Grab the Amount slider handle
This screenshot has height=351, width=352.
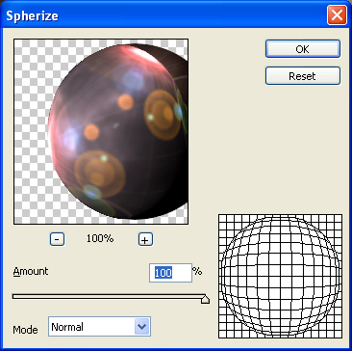(x=205, y=299)
